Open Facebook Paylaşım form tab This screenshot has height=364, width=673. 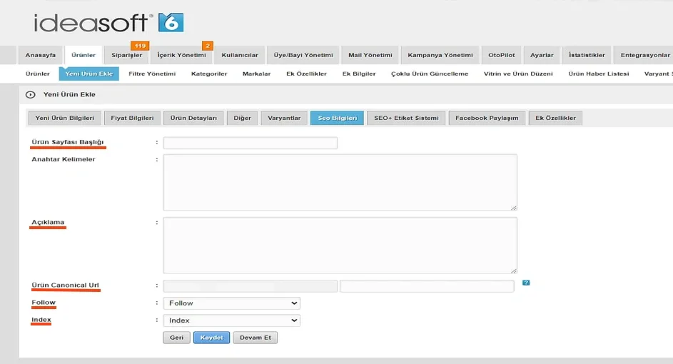(487, 118)
